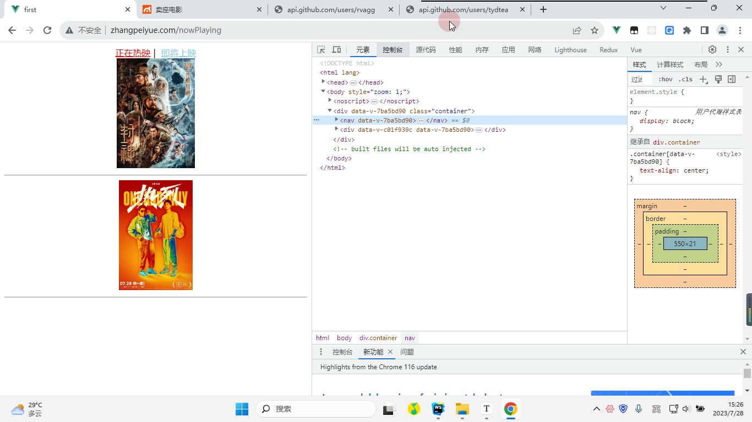Bookmark this page with the star icon
752x422 pixels.
point(595,30)
